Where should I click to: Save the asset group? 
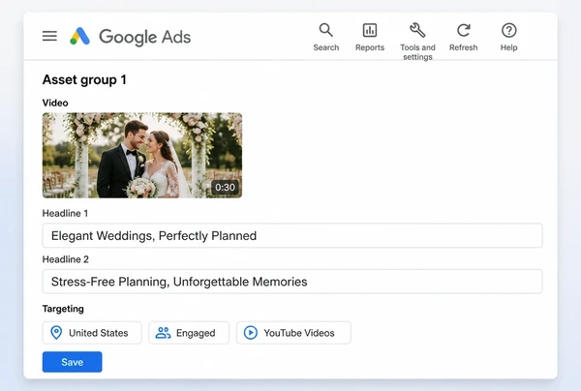(73, 362)
